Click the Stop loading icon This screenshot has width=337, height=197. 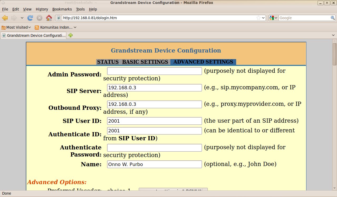pyautogui.click(x=39, y=18)
